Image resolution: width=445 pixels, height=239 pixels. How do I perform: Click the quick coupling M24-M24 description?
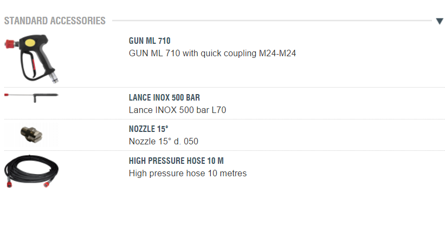point(212,54)
